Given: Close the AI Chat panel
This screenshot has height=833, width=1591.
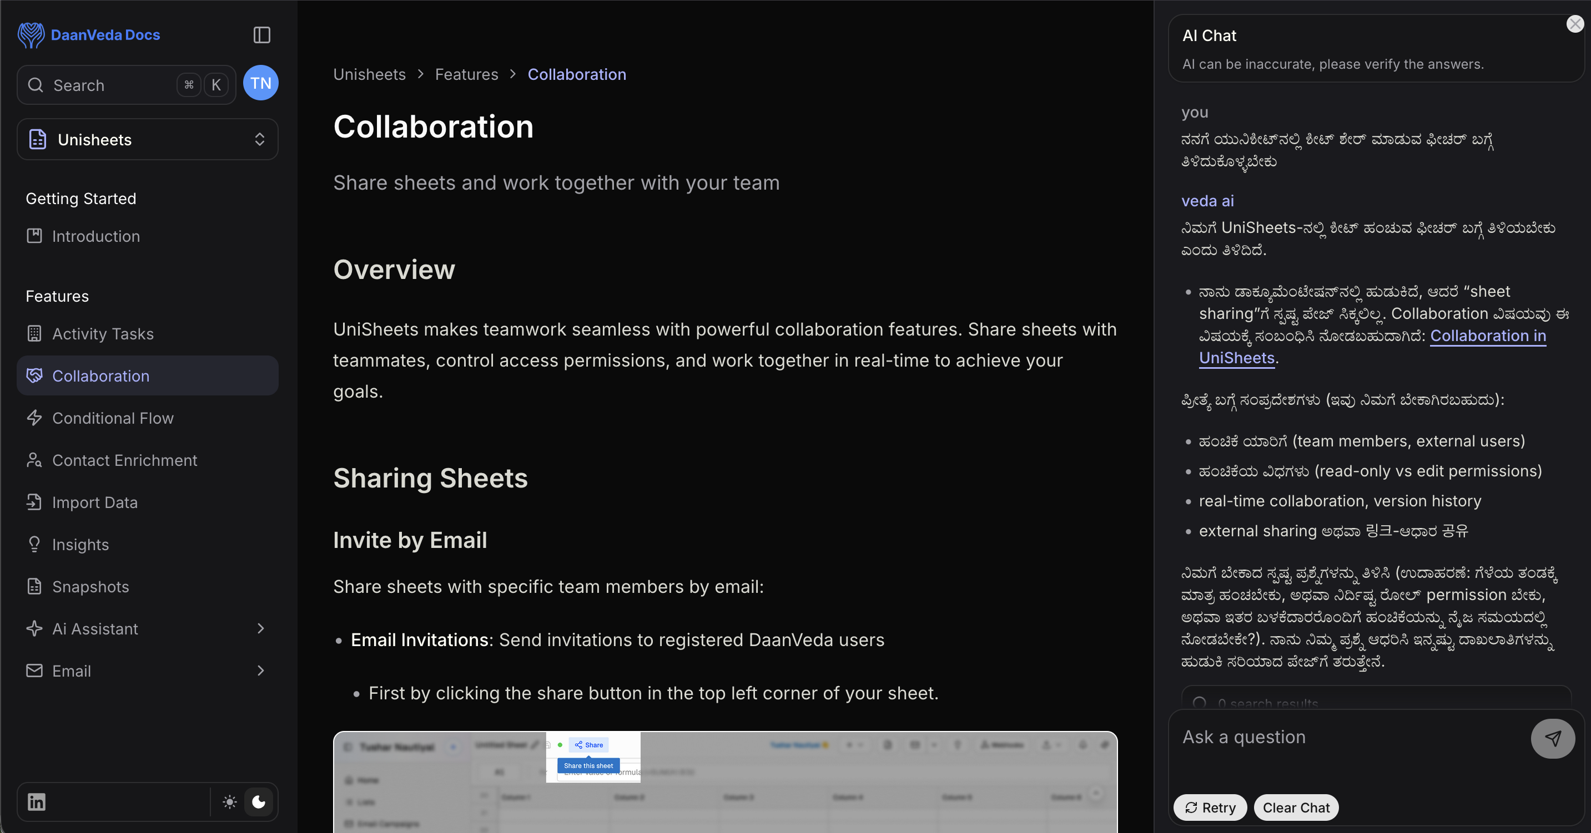Looking at the screenshot, I should coord(1574,24).
